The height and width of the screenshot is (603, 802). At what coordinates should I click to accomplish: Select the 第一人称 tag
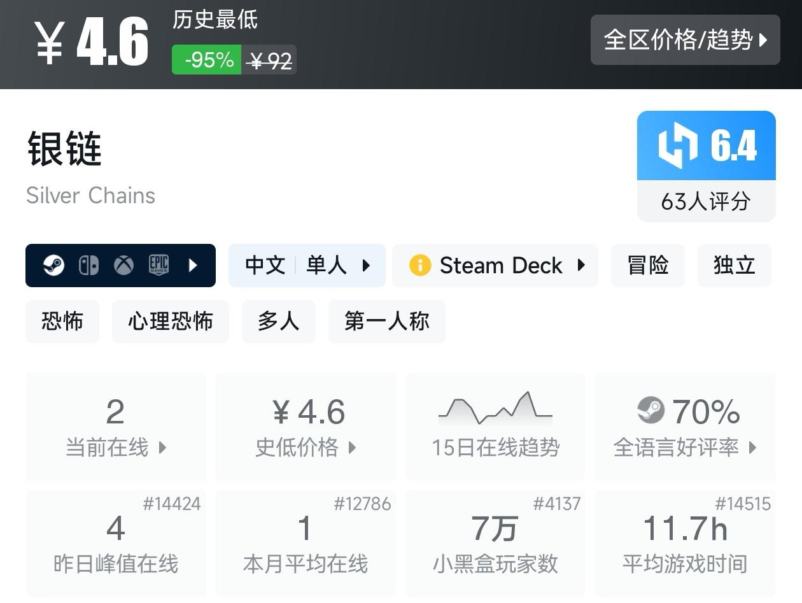[x=386, y=322]
